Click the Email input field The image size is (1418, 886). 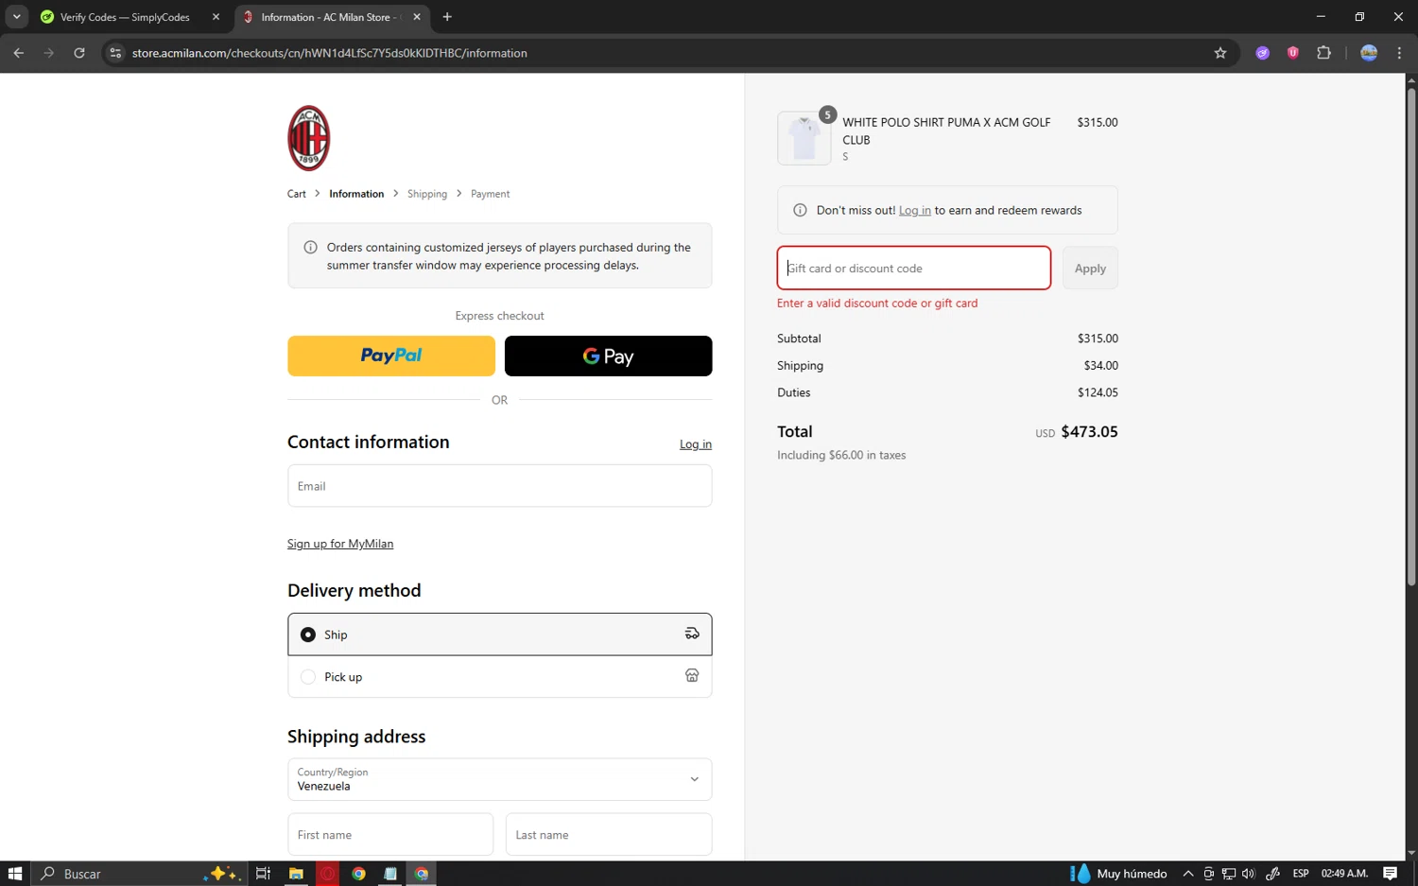click(x=499, y=486)
